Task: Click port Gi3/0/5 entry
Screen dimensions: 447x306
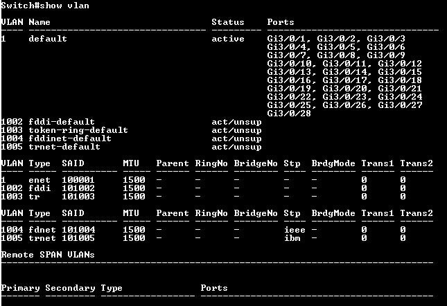Action: [338, 47]
